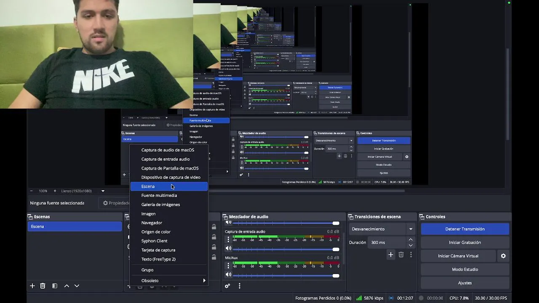The height and width of the screenshot is (303, 539).
Task: Increase Duración with up stepper
Action: click(x=411, y=240)
